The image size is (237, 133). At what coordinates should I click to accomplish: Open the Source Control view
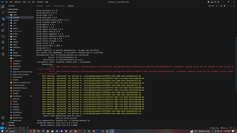[3, 19]
